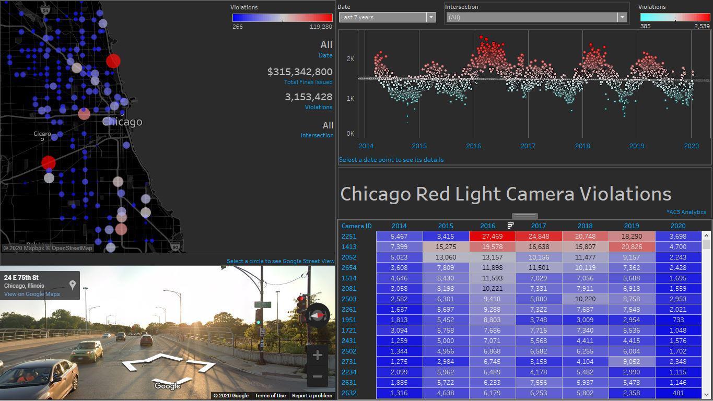
Task: Click the View on Google Maps link
Action: pos(32,293)
